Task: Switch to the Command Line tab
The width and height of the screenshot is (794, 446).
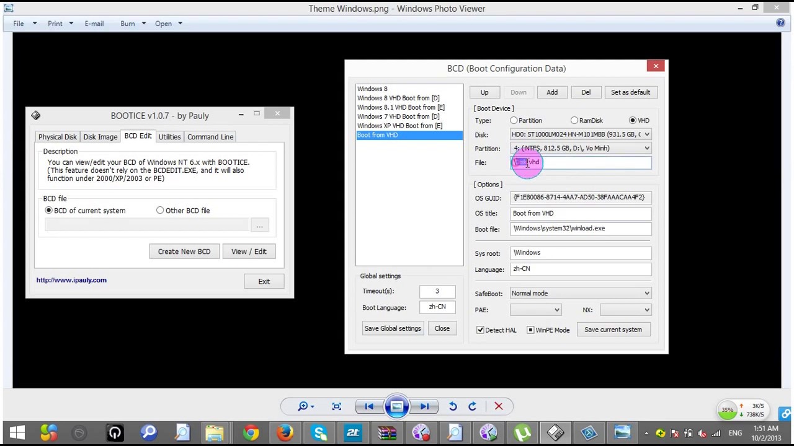Action: pos(210,137)
